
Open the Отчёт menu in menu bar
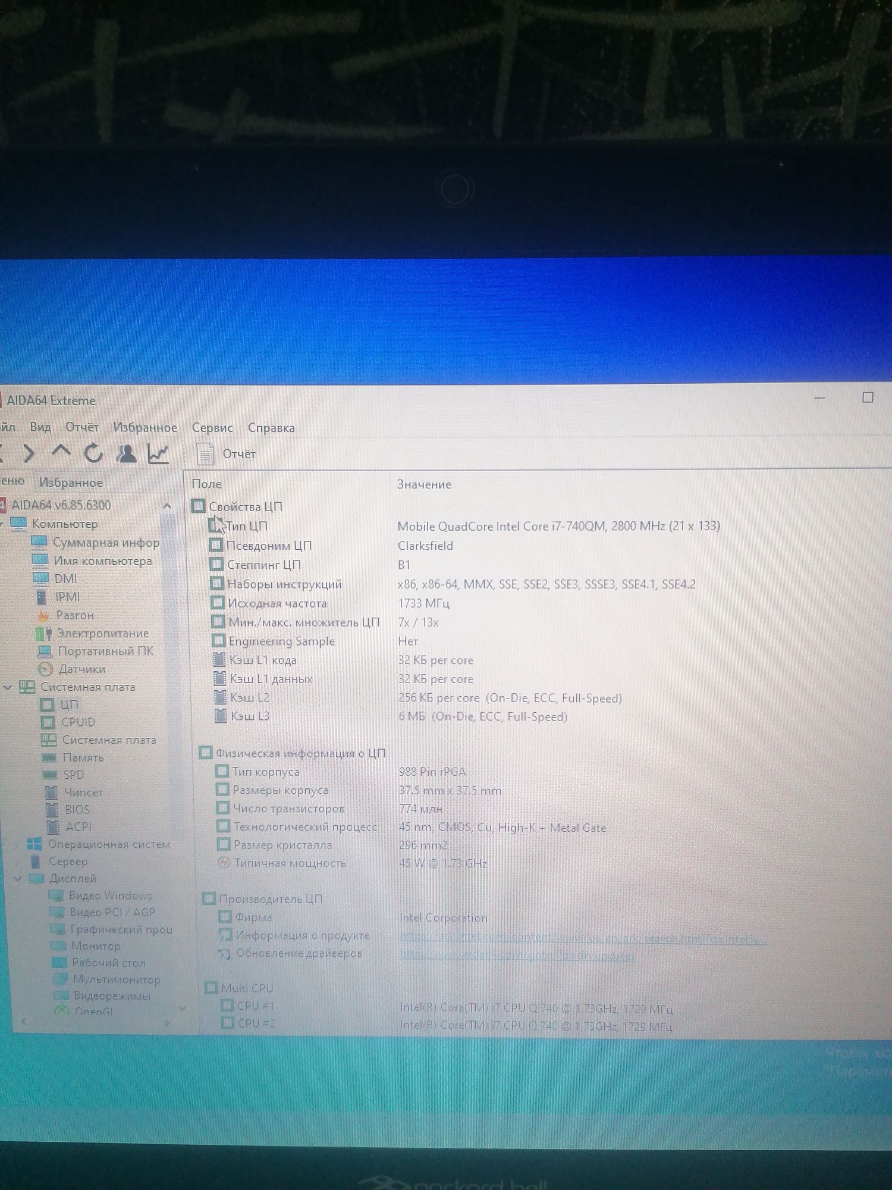[82, 427]
